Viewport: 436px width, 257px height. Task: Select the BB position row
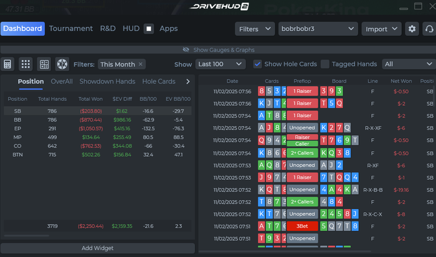point(98,119)
